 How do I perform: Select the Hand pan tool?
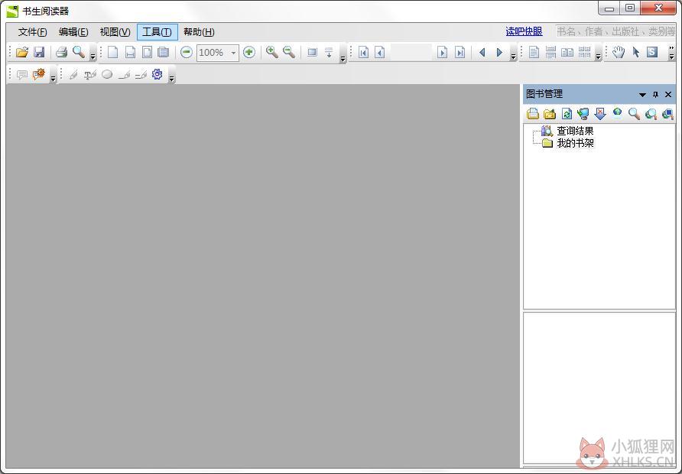click(x=619, y=53)
